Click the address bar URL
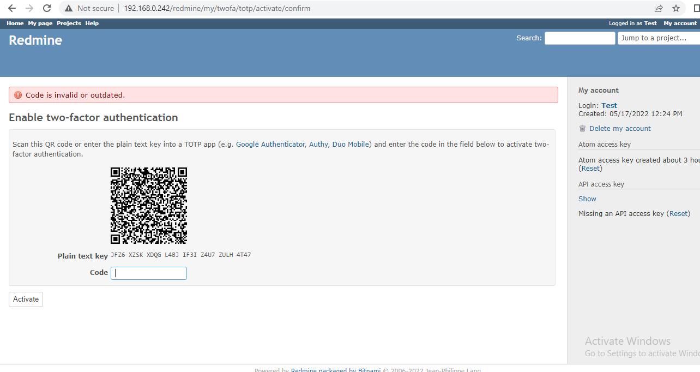This screenshot has width=700, height=372. pos(217,8)
